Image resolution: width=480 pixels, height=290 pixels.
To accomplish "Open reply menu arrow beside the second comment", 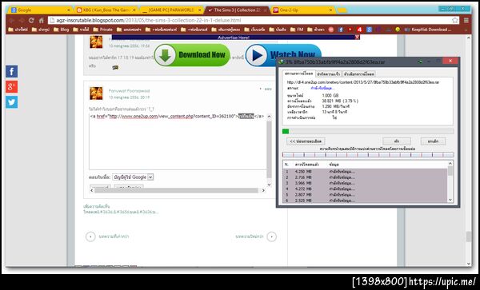I will coord(261,89).
